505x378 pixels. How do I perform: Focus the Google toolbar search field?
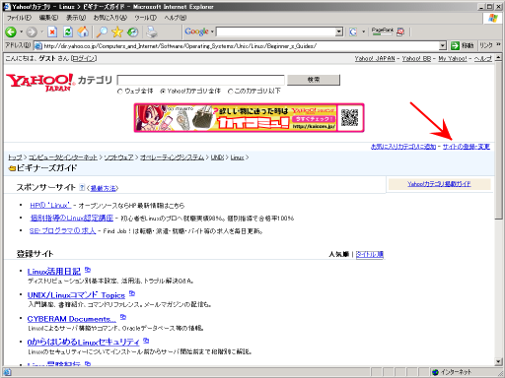(276, 31)
